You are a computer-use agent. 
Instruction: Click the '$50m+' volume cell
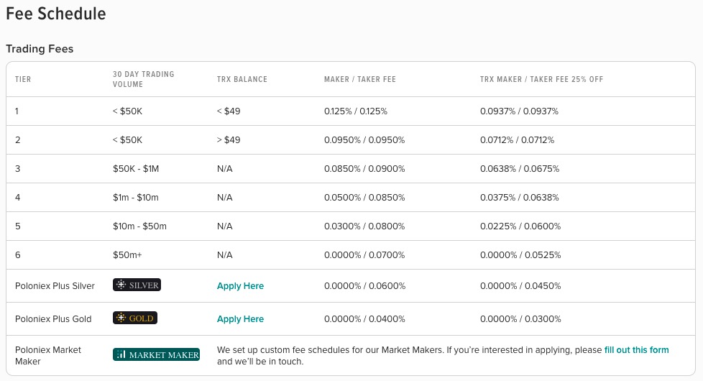coord(127,254)
